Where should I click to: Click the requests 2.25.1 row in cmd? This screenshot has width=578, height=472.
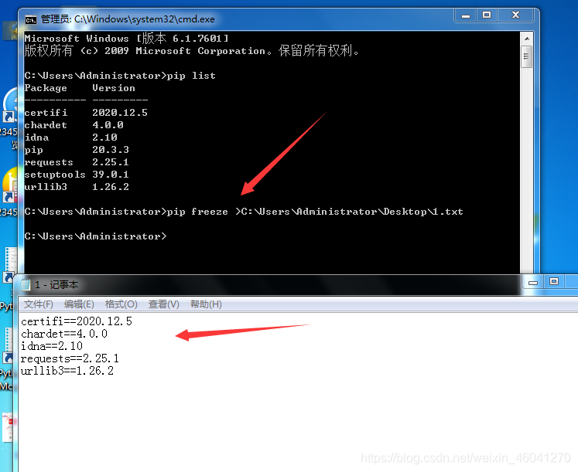coord(77,162)
